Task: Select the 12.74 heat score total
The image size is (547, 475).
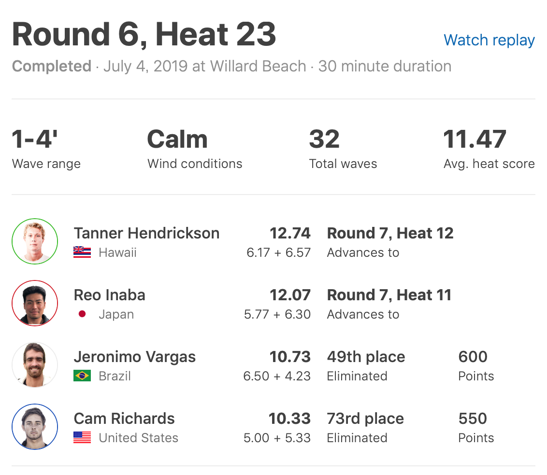Action: click(290, 234)
